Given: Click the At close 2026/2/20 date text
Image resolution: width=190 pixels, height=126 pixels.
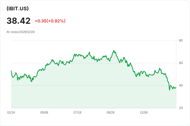Looking at the screenshot, I should [21, 32].
